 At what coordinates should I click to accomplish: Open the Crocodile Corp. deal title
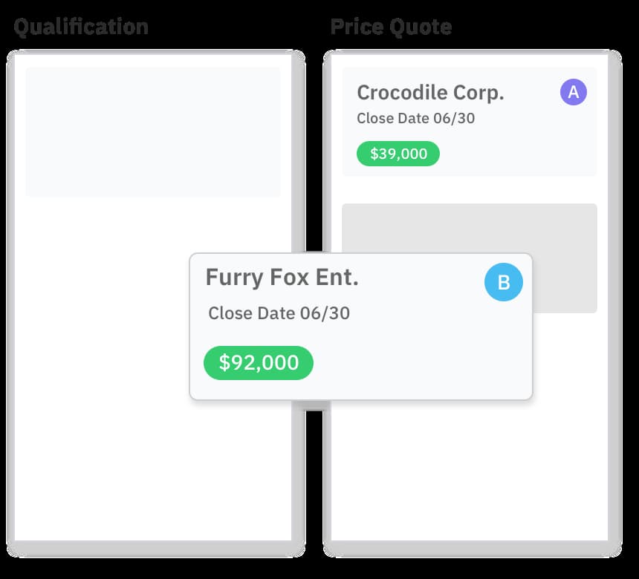(x=430, y=93)
